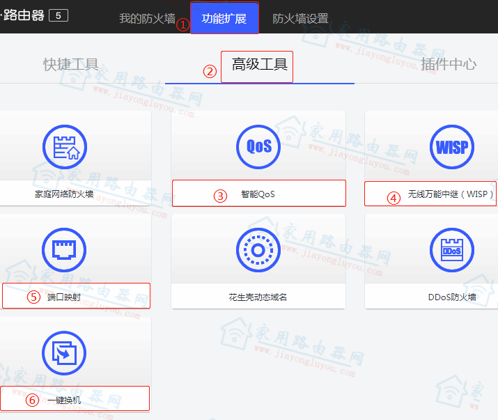Click the DDoS防火墙 shield icon
The height and width of the screenshot is (420, 498).
pos(451,250)
